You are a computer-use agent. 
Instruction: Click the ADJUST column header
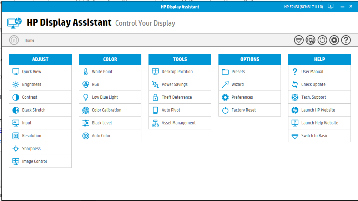(40, 59)
